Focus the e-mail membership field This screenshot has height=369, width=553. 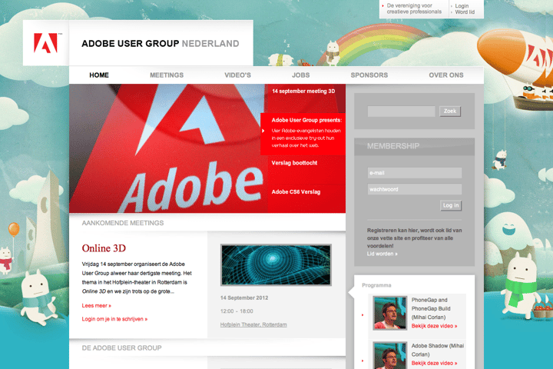(x=415, y=173)
